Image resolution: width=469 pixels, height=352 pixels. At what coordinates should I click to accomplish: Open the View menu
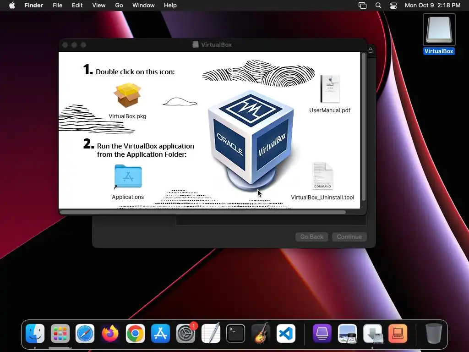pyautogui.click(x=99, y=5)
